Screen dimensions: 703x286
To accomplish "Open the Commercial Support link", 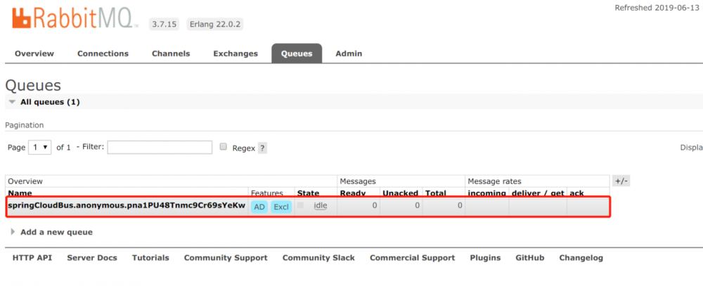I will coord(412,258).
